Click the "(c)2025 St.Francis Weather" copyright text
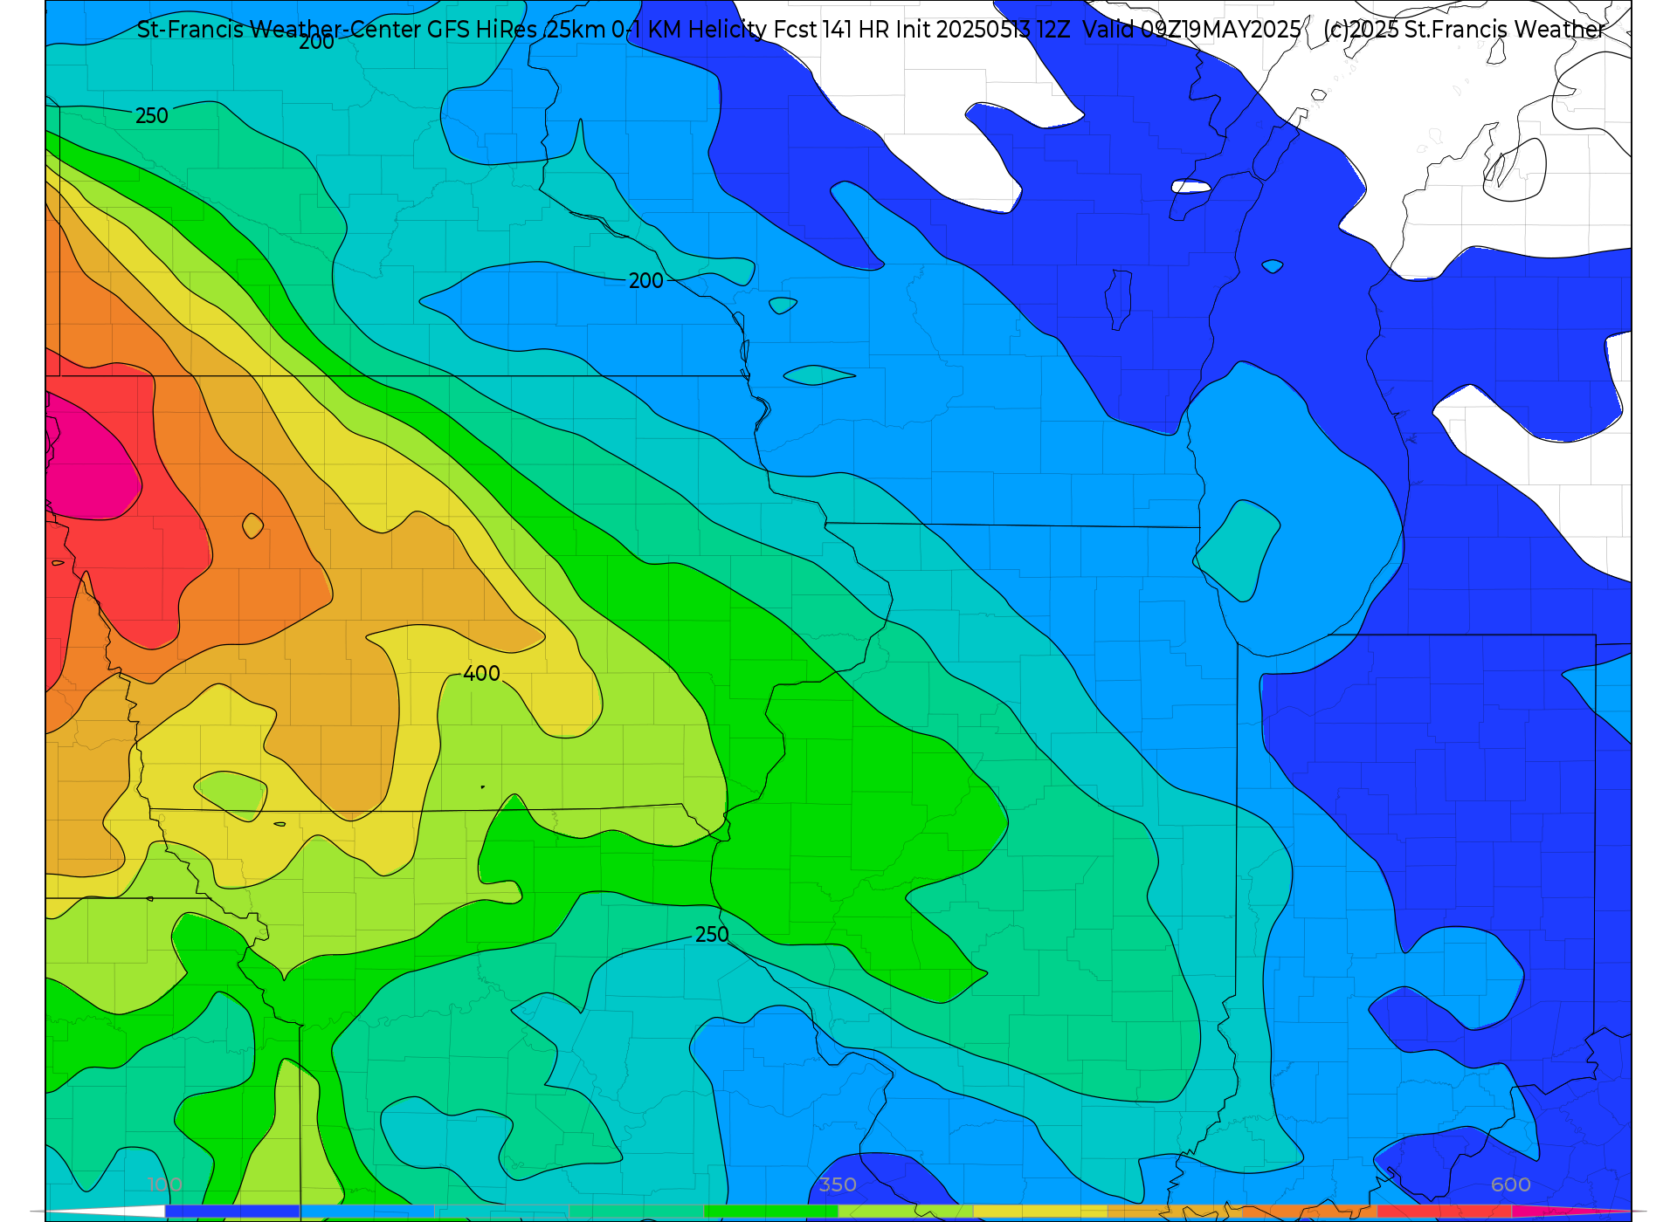Screen dimensions: 1677x1222 tap(1464, 30)
